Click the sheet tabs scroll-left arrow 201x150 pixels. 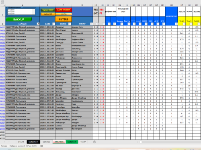pos(4,142)
